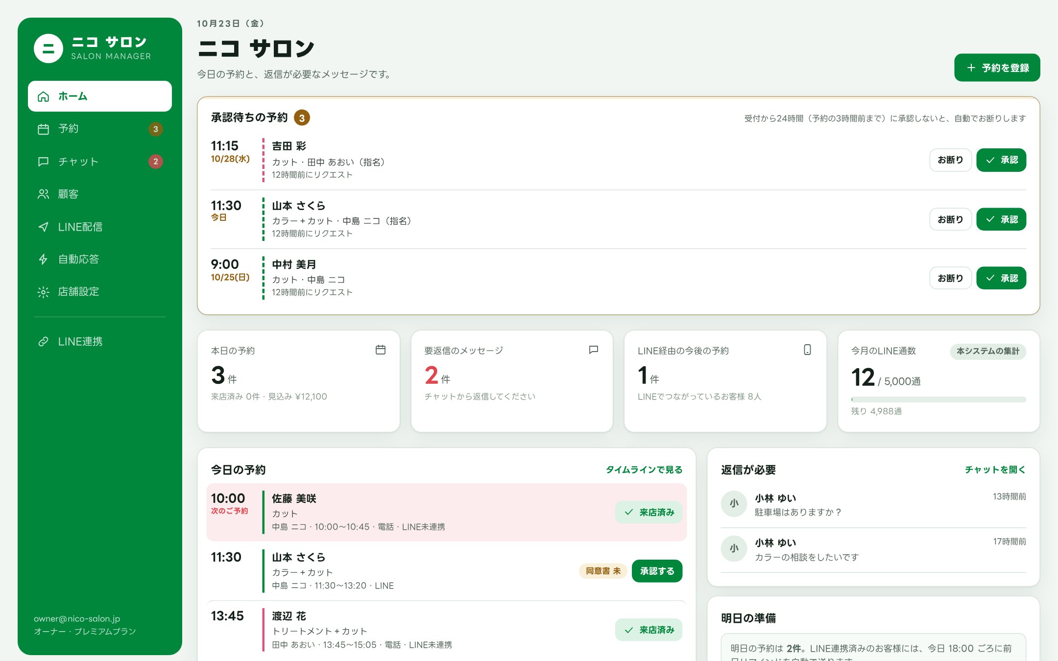Click the ニコ サロン logo icon
The image size is (1058, 661).
pos(48,48)
